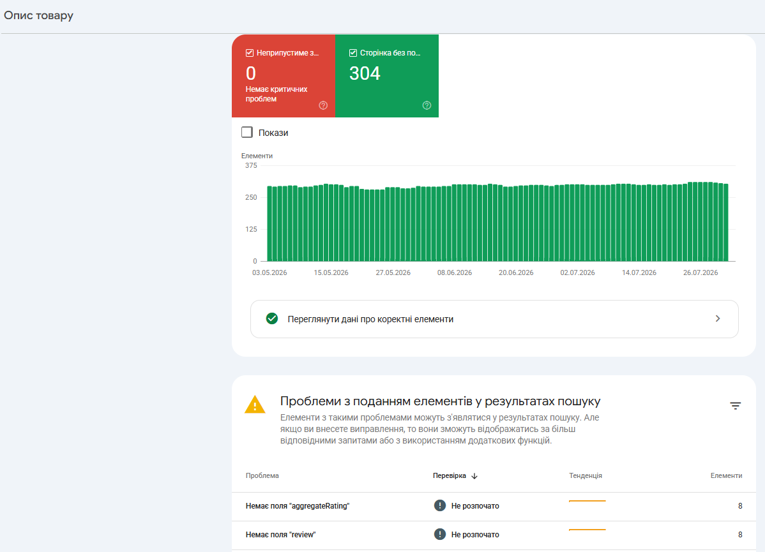
Task: Click status icon in review row
Action: pos(439,534)
